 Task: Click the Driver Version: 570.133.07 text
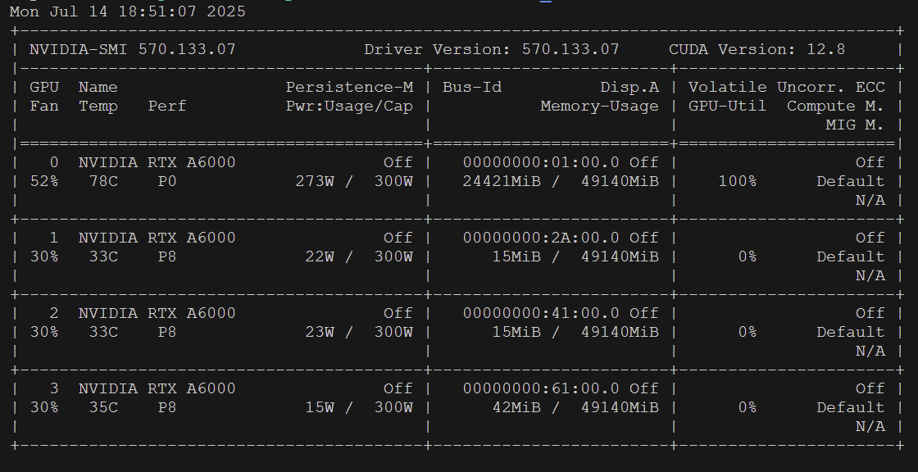pos(492,49)
